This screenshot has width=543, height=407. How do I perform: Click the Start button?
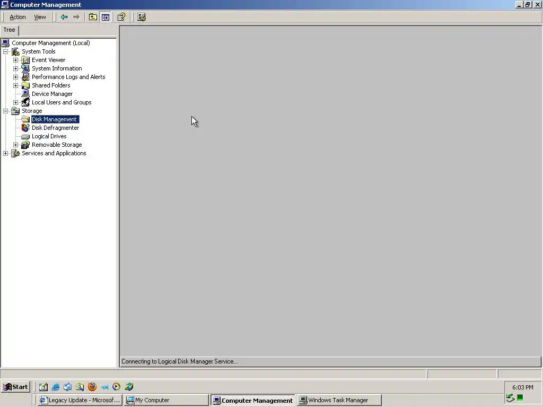pyautogui.click(x=15, y=387)
